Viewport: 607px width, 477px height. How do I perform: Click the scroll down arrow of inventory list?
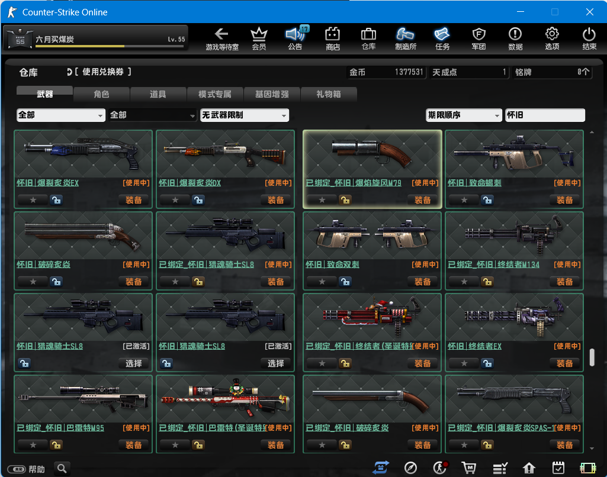592,449
